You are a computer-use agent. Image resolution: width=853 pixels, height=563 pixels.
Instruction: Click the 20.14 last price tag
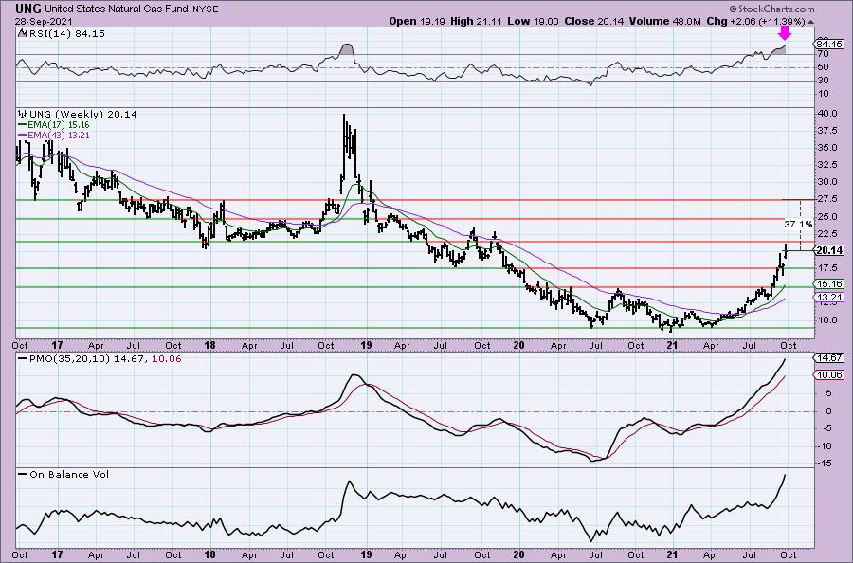pyautogui.click(x=829, y=250)
